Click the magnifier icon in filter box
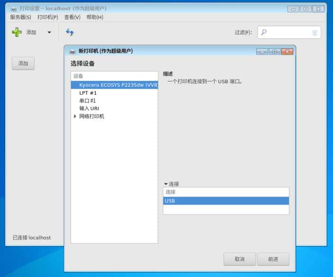This screenshot has height=277, width=333. tap(264, 32)
